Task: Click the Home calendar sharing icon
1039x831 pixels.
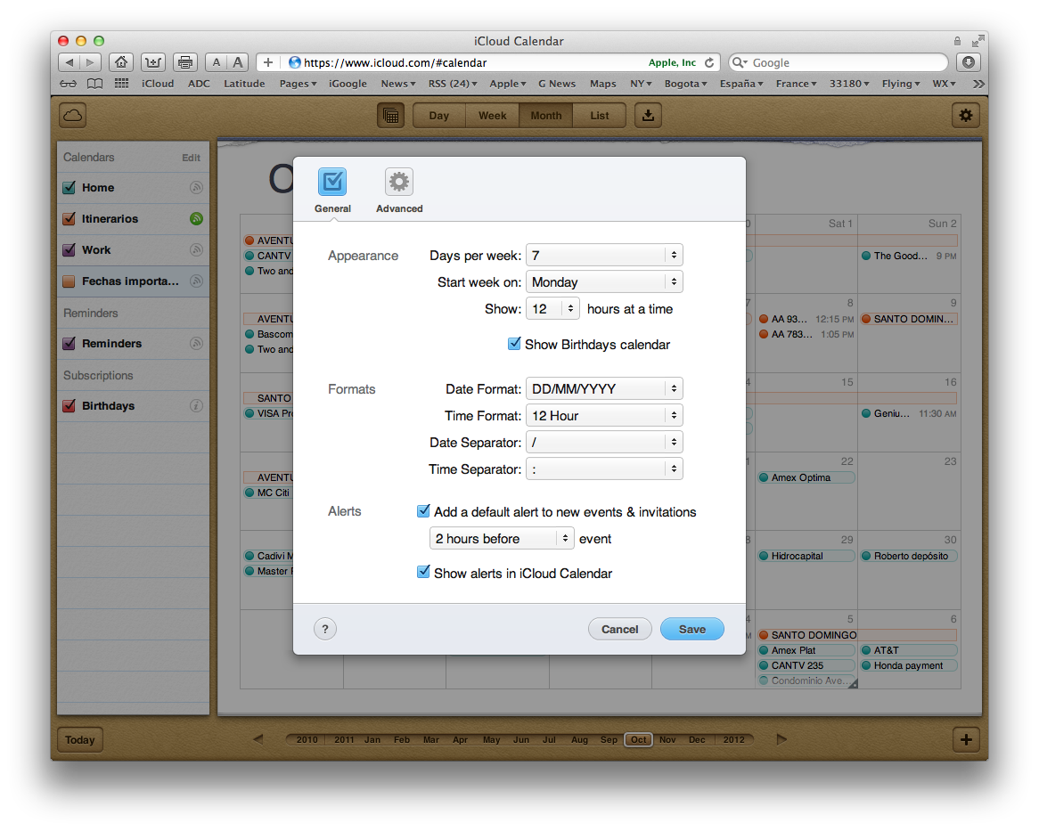Action: 196,187
